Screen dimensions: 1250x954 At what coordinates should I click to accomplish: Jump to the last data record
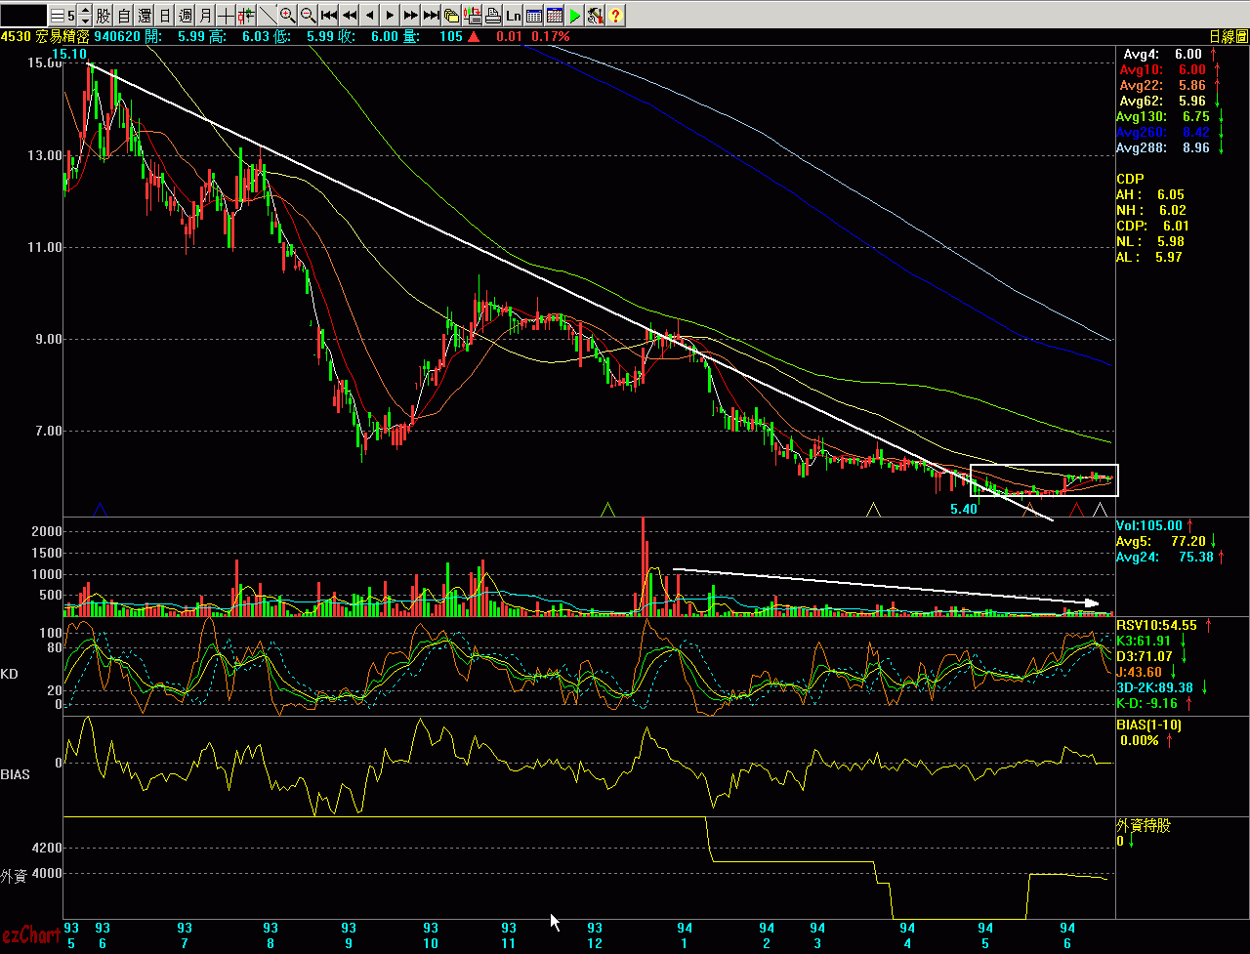[x=432, y=16]
